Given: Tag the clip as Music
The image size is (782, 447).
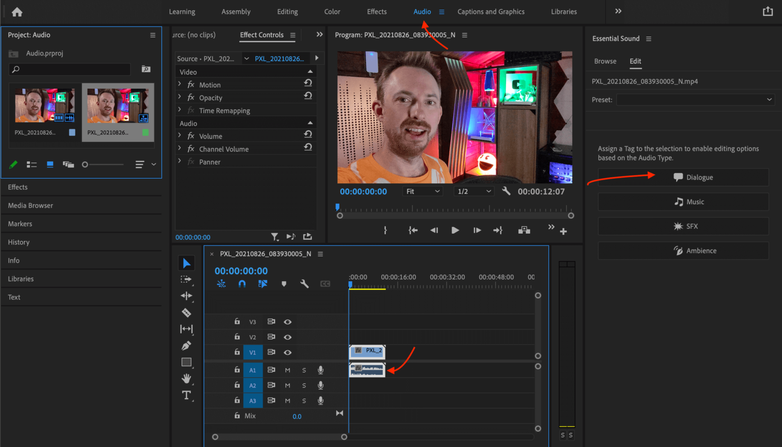Looking at the screenshot, I should [x=683, y=202].
